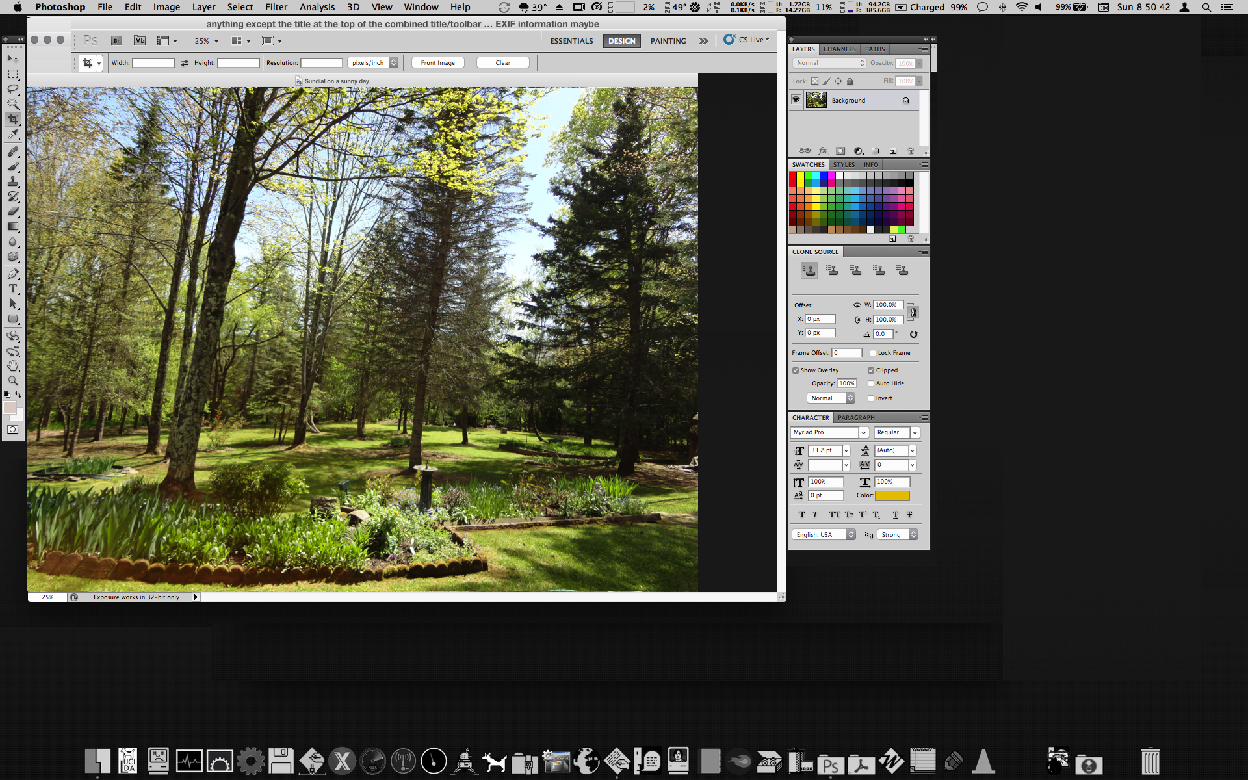Select the Clone Stamp tool
The image size is (1248, 780).
13,181
